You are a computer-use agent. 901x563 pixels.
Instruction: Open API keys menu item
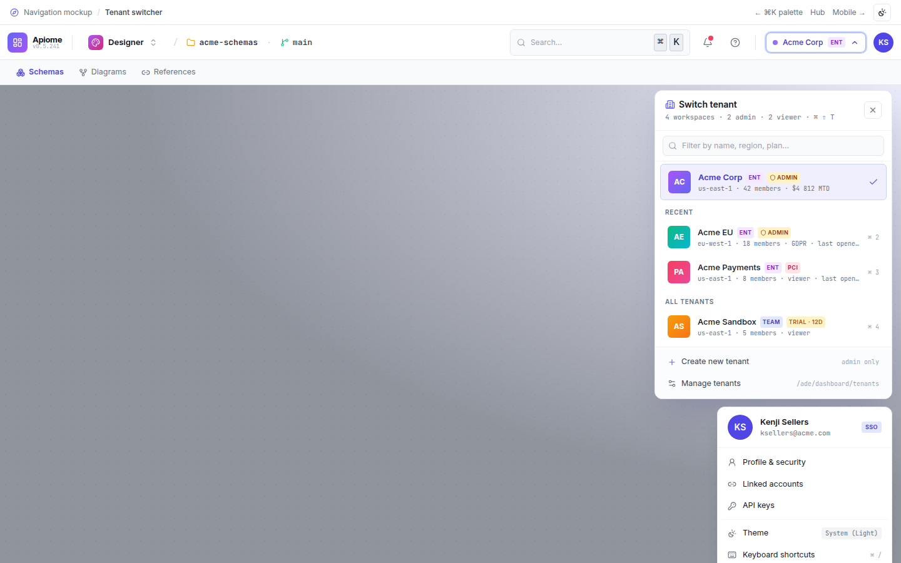tap(805, 505)
